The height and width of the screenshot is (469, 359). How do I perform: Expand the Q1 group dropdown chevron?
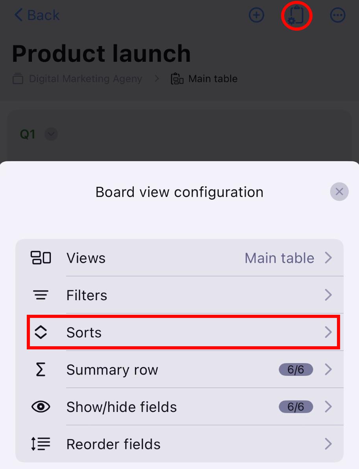[51, 134]
